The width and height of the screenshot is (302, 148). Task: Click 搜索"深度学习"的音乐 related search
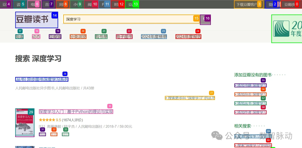pos(253,145)
